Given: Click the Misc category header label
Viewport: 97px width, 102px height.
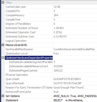Looking at the screenshot, I should (9, 2).
